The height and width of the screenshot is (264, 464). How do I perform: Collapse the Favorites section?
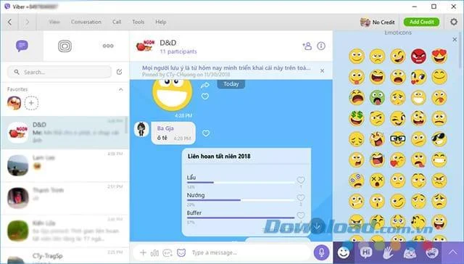(121, 89)
